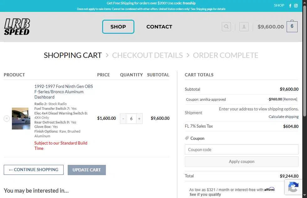The image size is (307, 198).
Task: Go to the ORDER COMPLETE step
Action: pyautogui.click(x=226, y=55)
